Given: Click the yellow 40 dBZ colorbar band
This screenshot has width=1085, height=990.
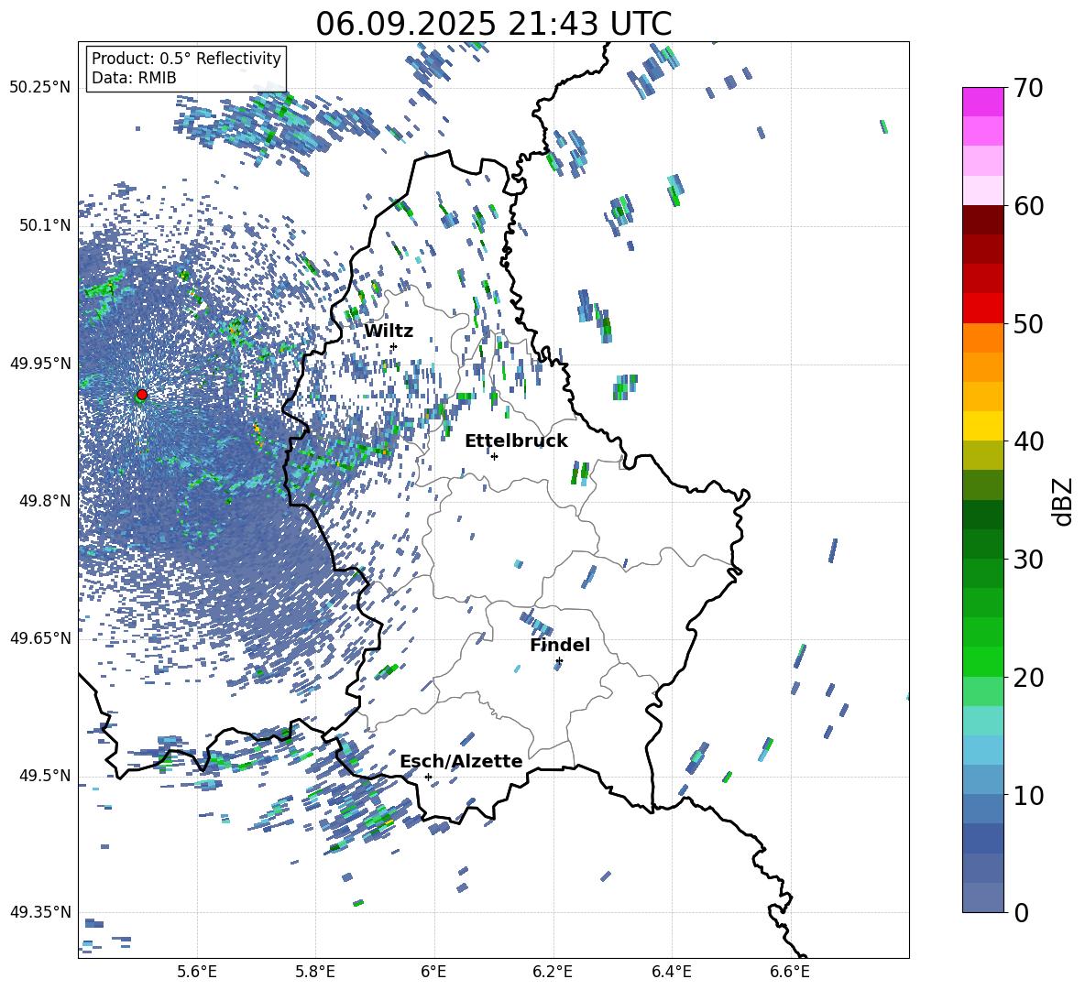Looking at the screenshot, I should tap(982, 426).
